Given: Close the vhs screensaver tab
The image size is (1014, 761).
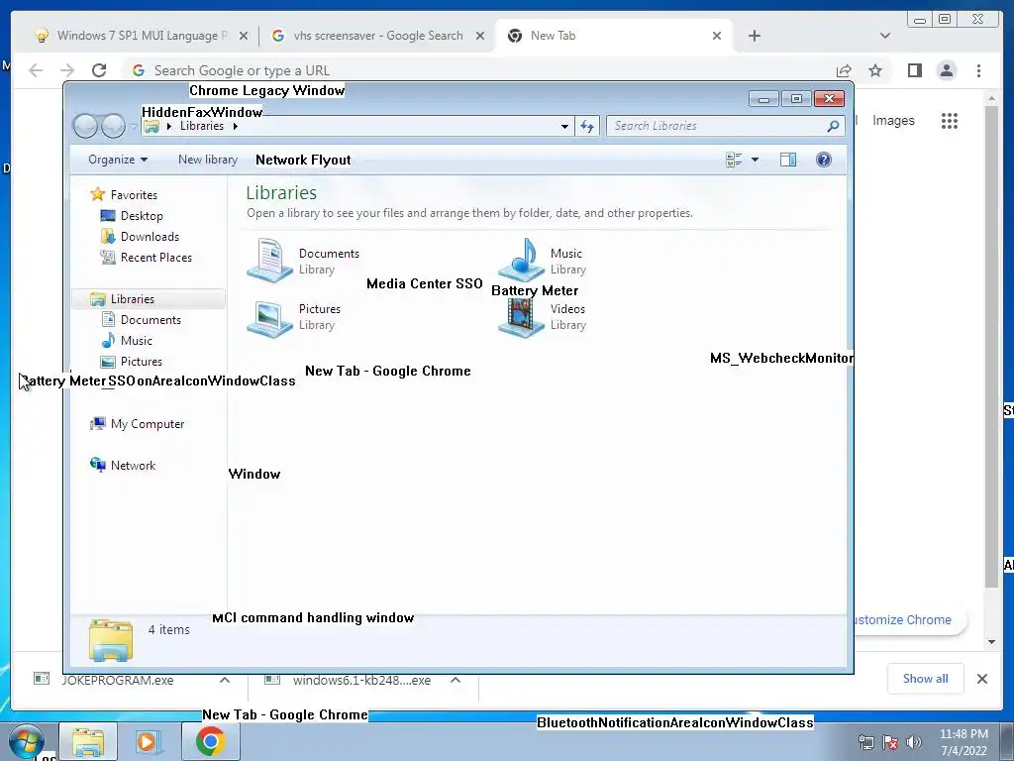Looking at the screenshot, I should (x=480, y=37).
